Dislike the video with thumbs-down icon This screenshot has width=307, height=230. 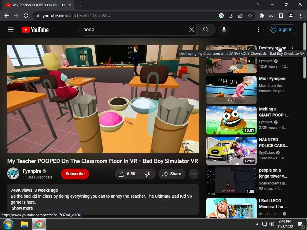pos(148,174)
